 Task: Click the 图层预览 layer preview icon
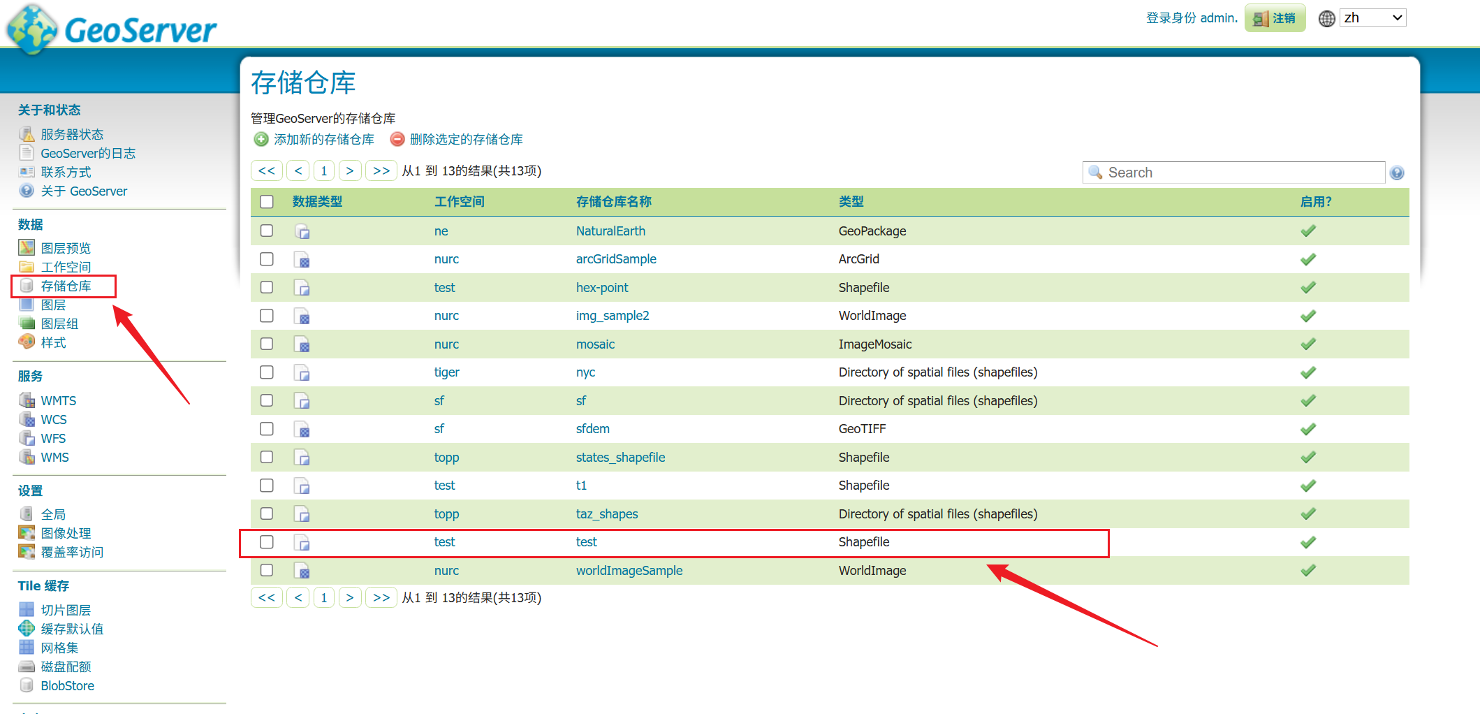(27, 247)
